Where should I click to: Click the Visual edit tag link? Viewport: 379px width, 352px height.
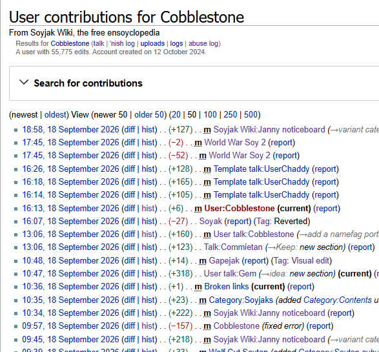point(310,261)
